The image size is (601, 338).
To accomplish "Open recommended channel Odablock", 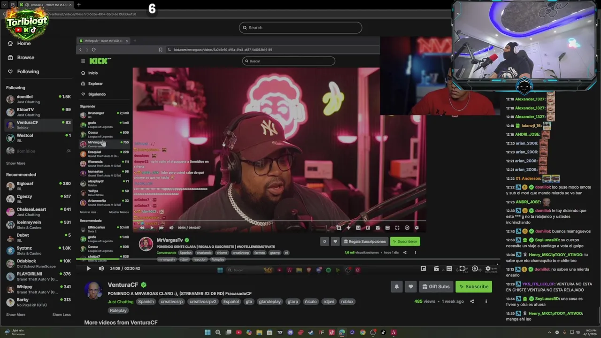I will click(x=38, y=263).
